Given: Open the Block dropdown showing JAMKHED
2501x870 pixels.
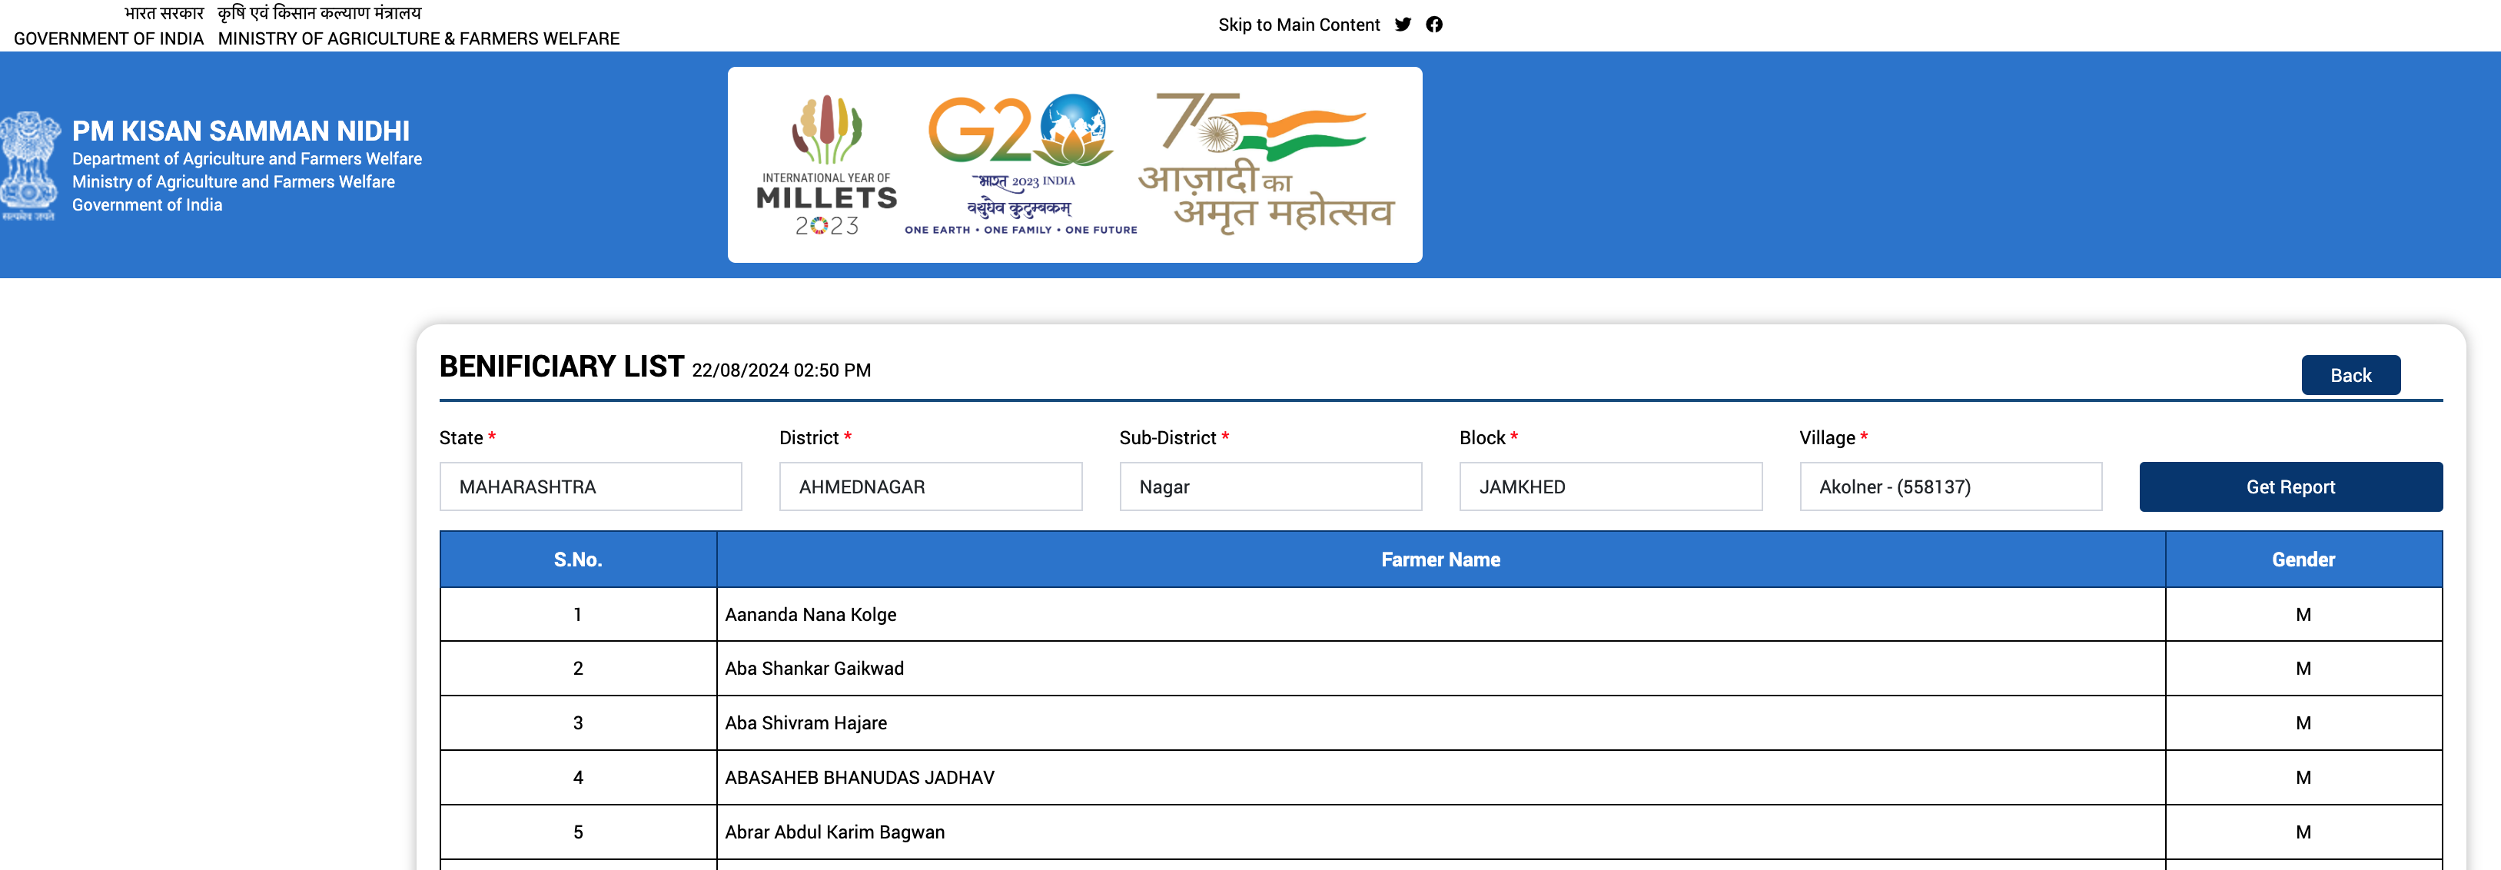Looking at the screenshot, I should click(1611, 486).
